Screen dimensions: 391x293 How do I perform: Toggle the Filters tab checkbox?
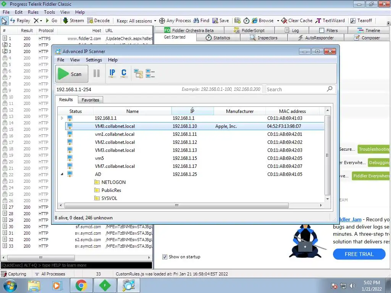(x=322, y=31)
